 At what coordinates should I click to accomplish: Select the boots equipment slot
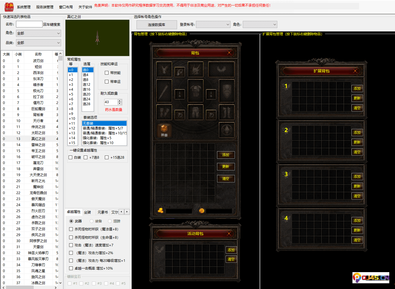(x=227, y=112)
